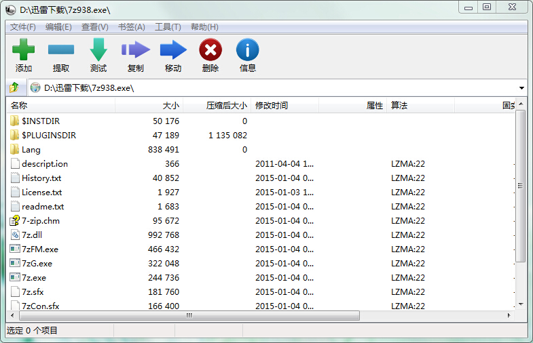
Task: Select the $PLUGINSDIR folder
Action: coord(49,136)
